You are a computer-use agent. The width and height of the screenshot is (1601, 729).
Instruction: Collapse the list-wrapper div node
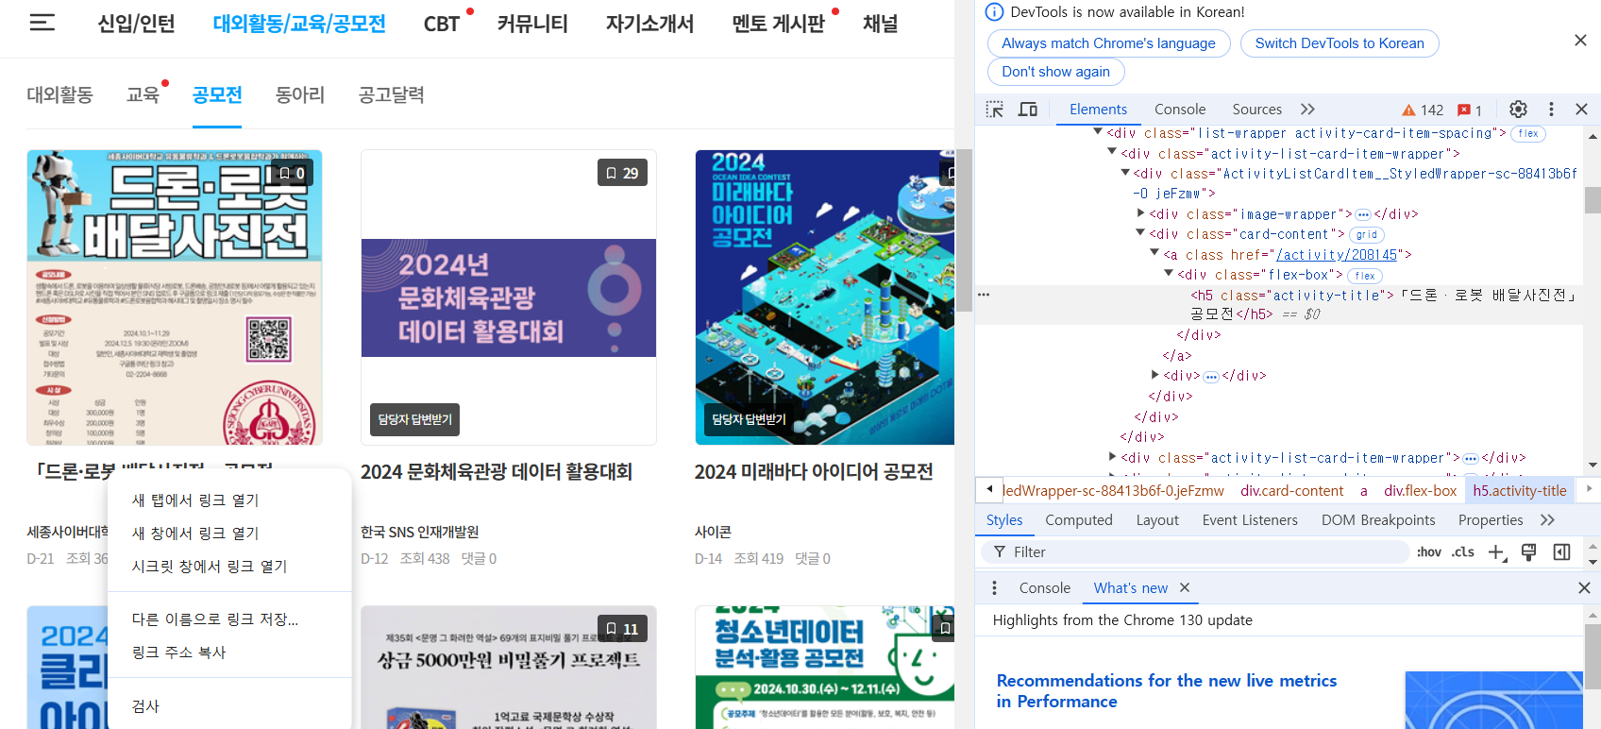(x=1098, y=132)
